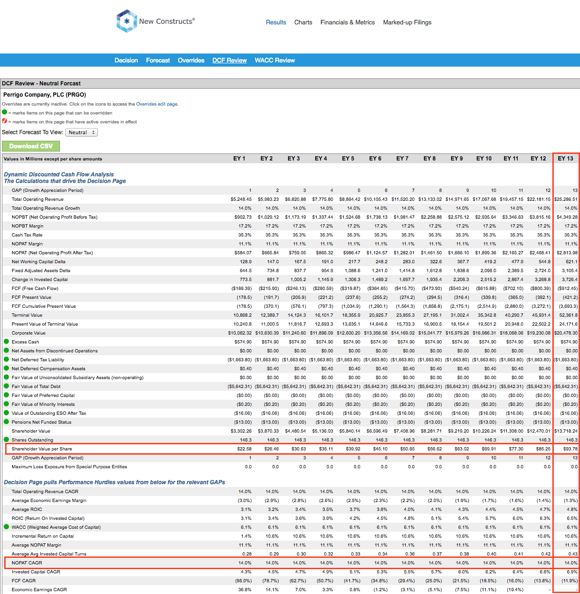580x594 pixels.
Task: Click green dot for Unconsolidated Subsidiary Assets row
Action: coord(7,377)
